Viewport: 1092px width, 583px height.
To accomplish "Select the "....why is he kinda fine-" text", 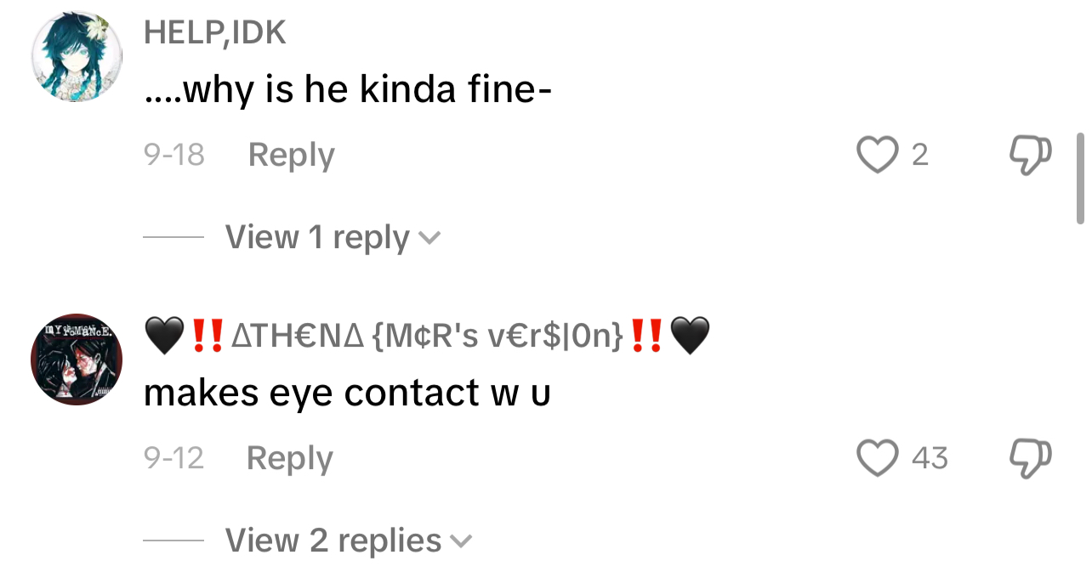I will pos(349,90).
